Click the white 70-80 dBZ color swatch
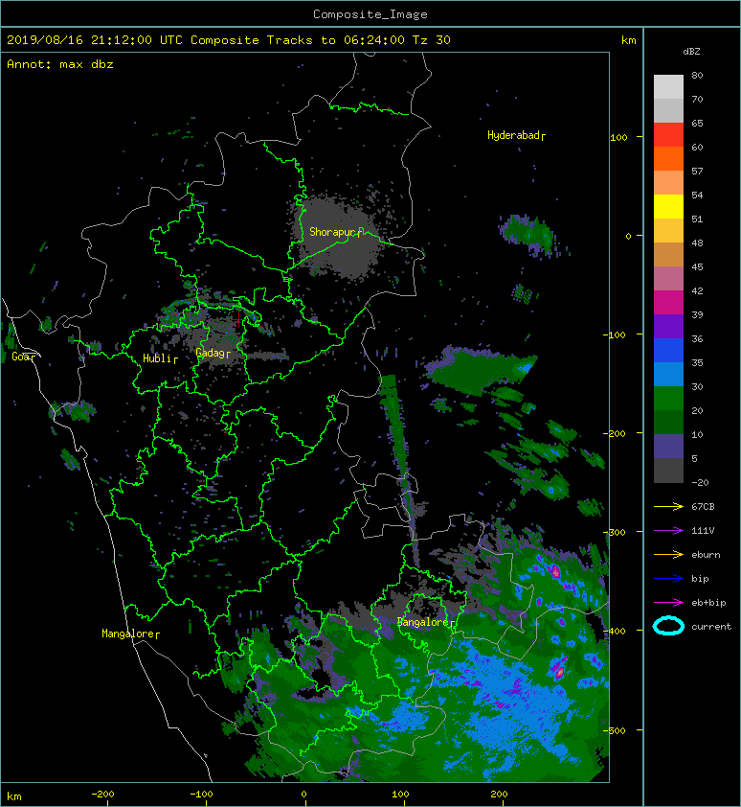 pos(668,87)
